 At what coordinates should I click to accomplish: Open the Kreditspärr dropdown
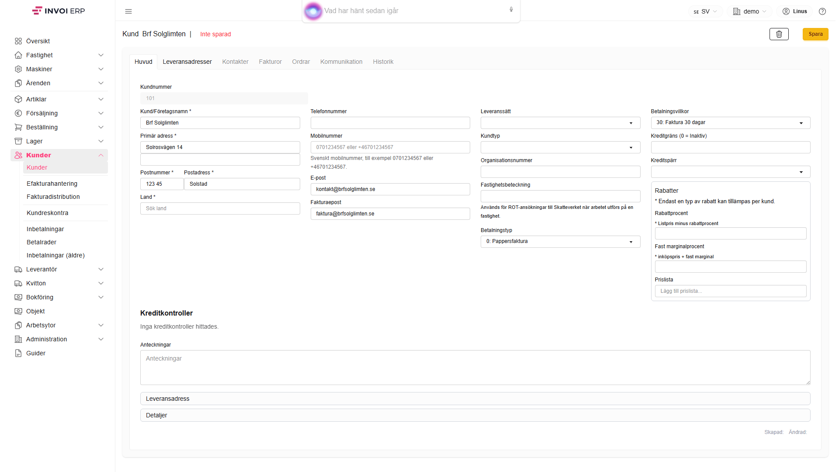click(730, 172)
